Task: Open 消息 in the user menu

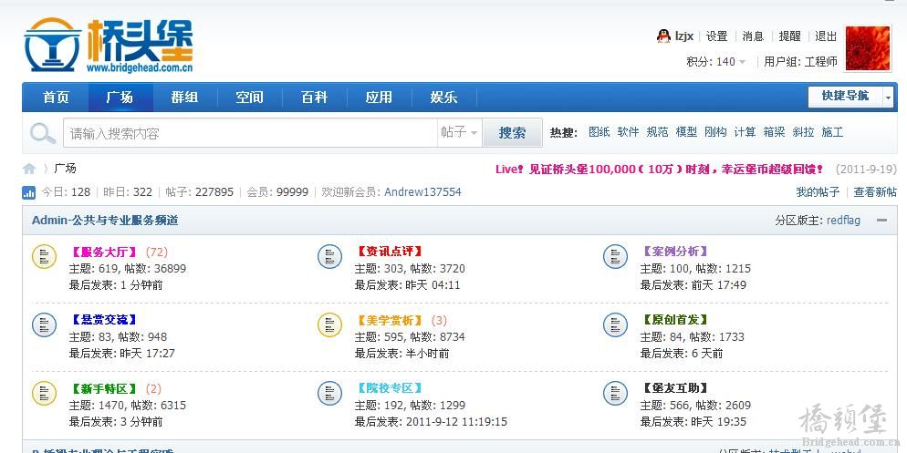Action: [x=753, y=36]
